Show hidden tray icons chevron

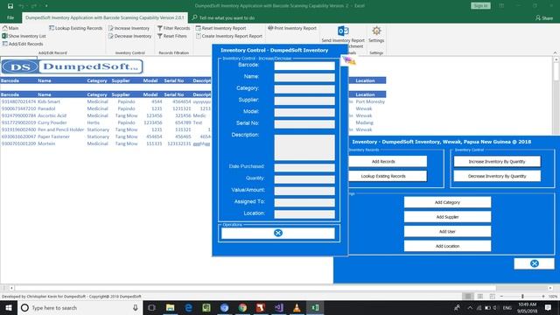click(x=470, y=308)
